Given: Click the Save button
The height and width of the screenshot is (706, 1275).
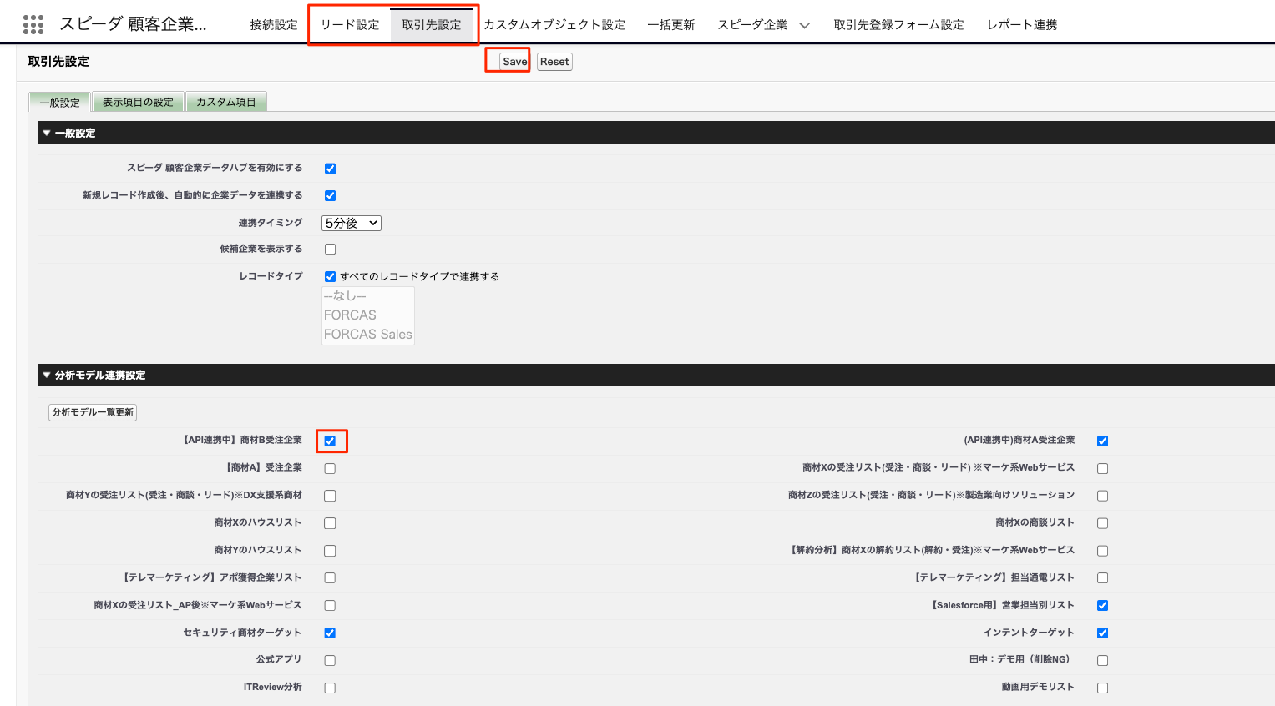Looking at the screenshot, I should tap(514, 62).
